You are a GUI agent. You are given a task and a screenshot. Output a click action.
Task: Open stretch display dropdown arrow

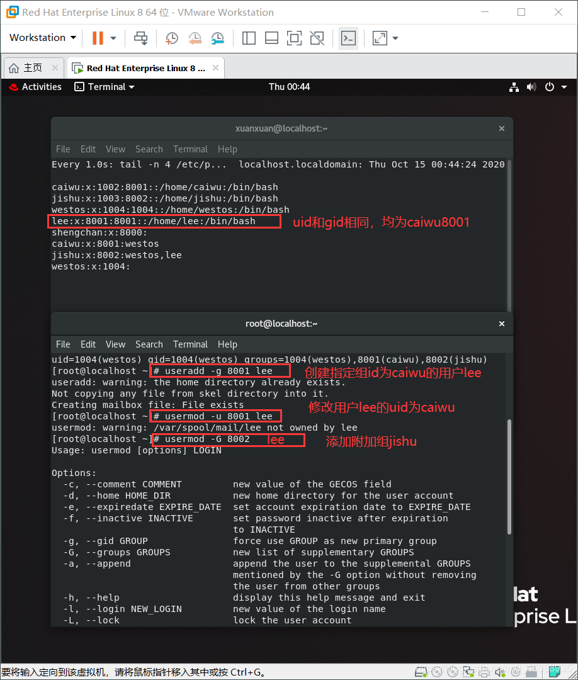click(x=395, y=38)
